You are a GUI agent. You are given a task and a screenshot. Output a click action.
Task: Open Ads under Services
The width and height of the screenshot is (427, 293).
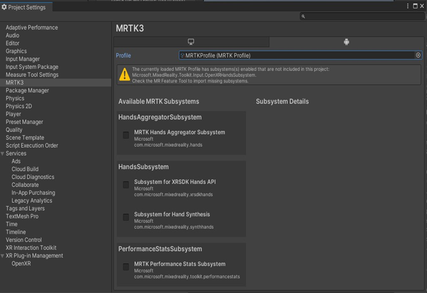[x=16, y=161]
